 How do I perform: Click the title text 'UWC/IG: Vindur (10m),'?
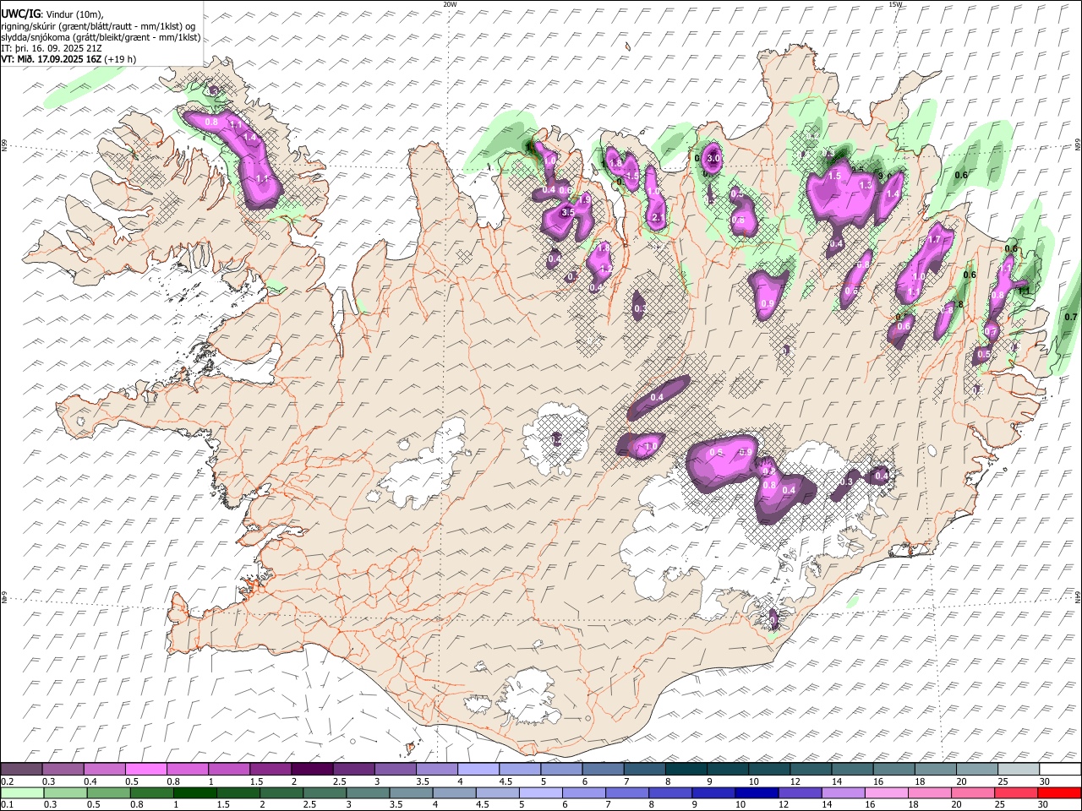(x=52, y=14)
